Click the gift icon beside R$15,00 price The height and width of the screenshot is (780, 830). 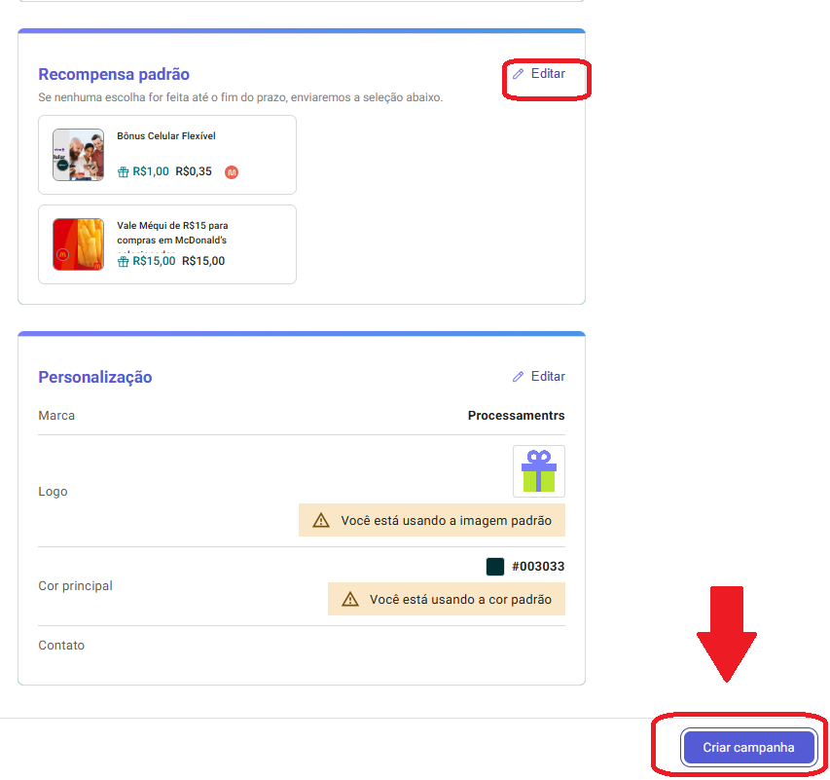pos(124,261)
